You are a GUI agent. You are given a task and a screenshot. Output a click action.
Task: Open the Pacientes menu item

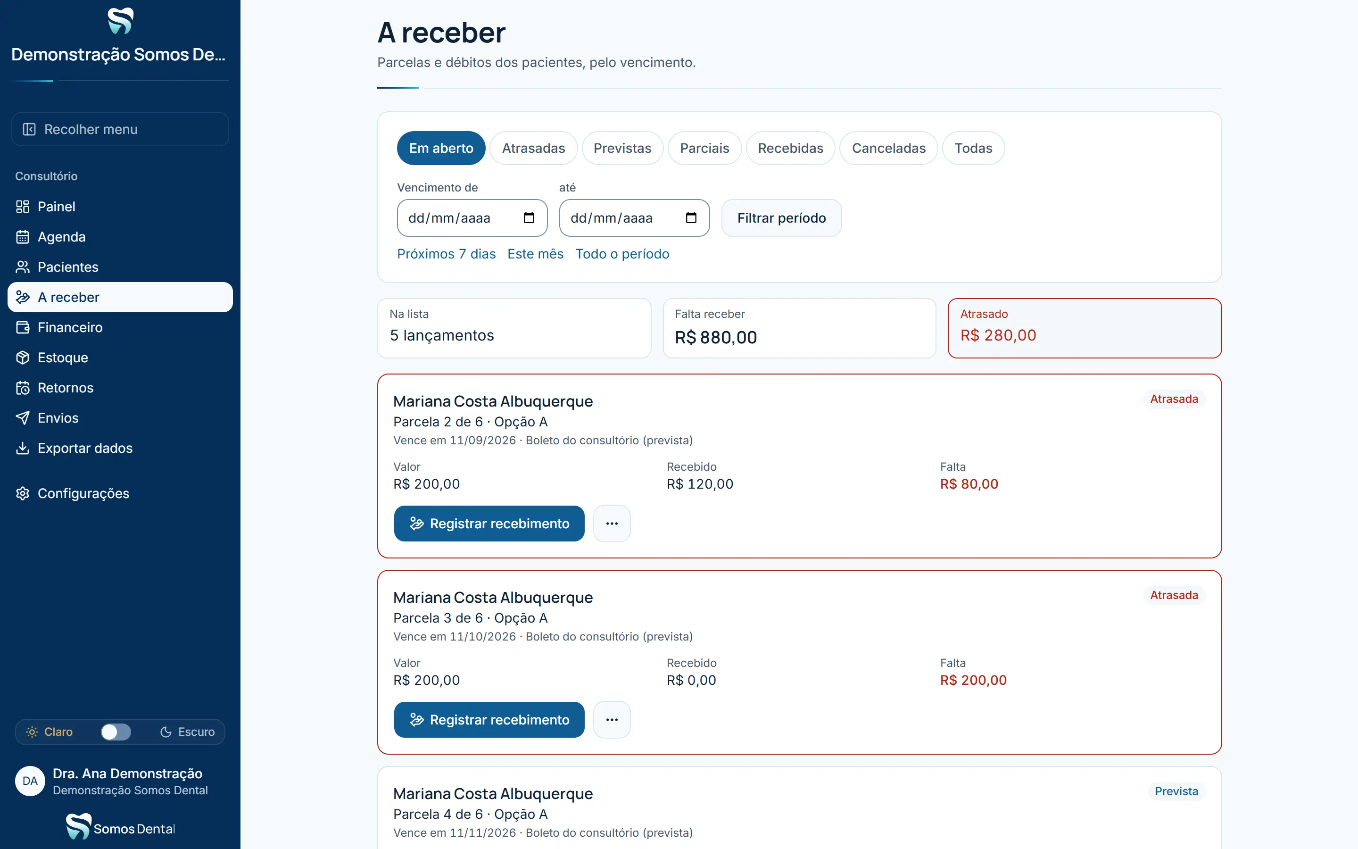pyautogui.click(x=120, y=266)
